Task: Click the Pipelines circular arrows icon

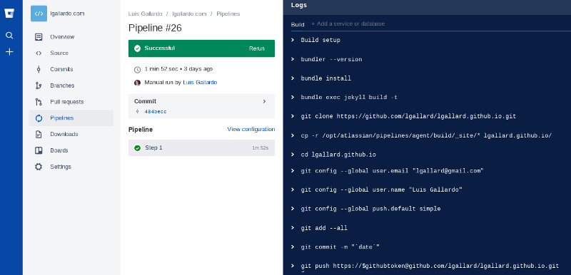Action: point(39,118)
